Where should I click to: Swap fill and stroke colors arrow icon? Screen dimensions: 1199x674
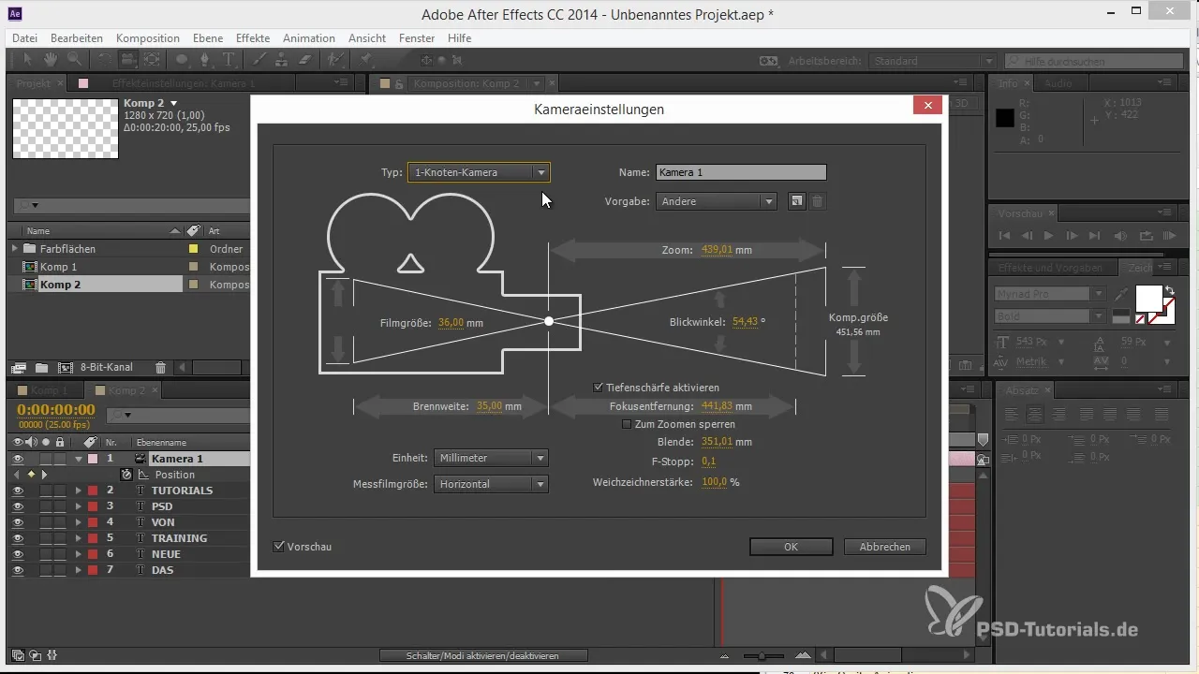pyautogui.click(x=1169, y=291)
